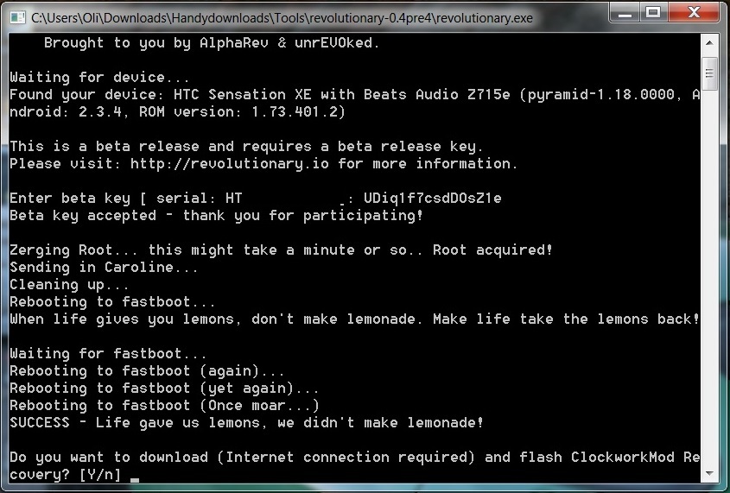Image resolution: width=730 pixels, height=493 pixels.
Task: Click the 'SUCCESS - Life gave us lemons' line
Action: pos(246,423)
